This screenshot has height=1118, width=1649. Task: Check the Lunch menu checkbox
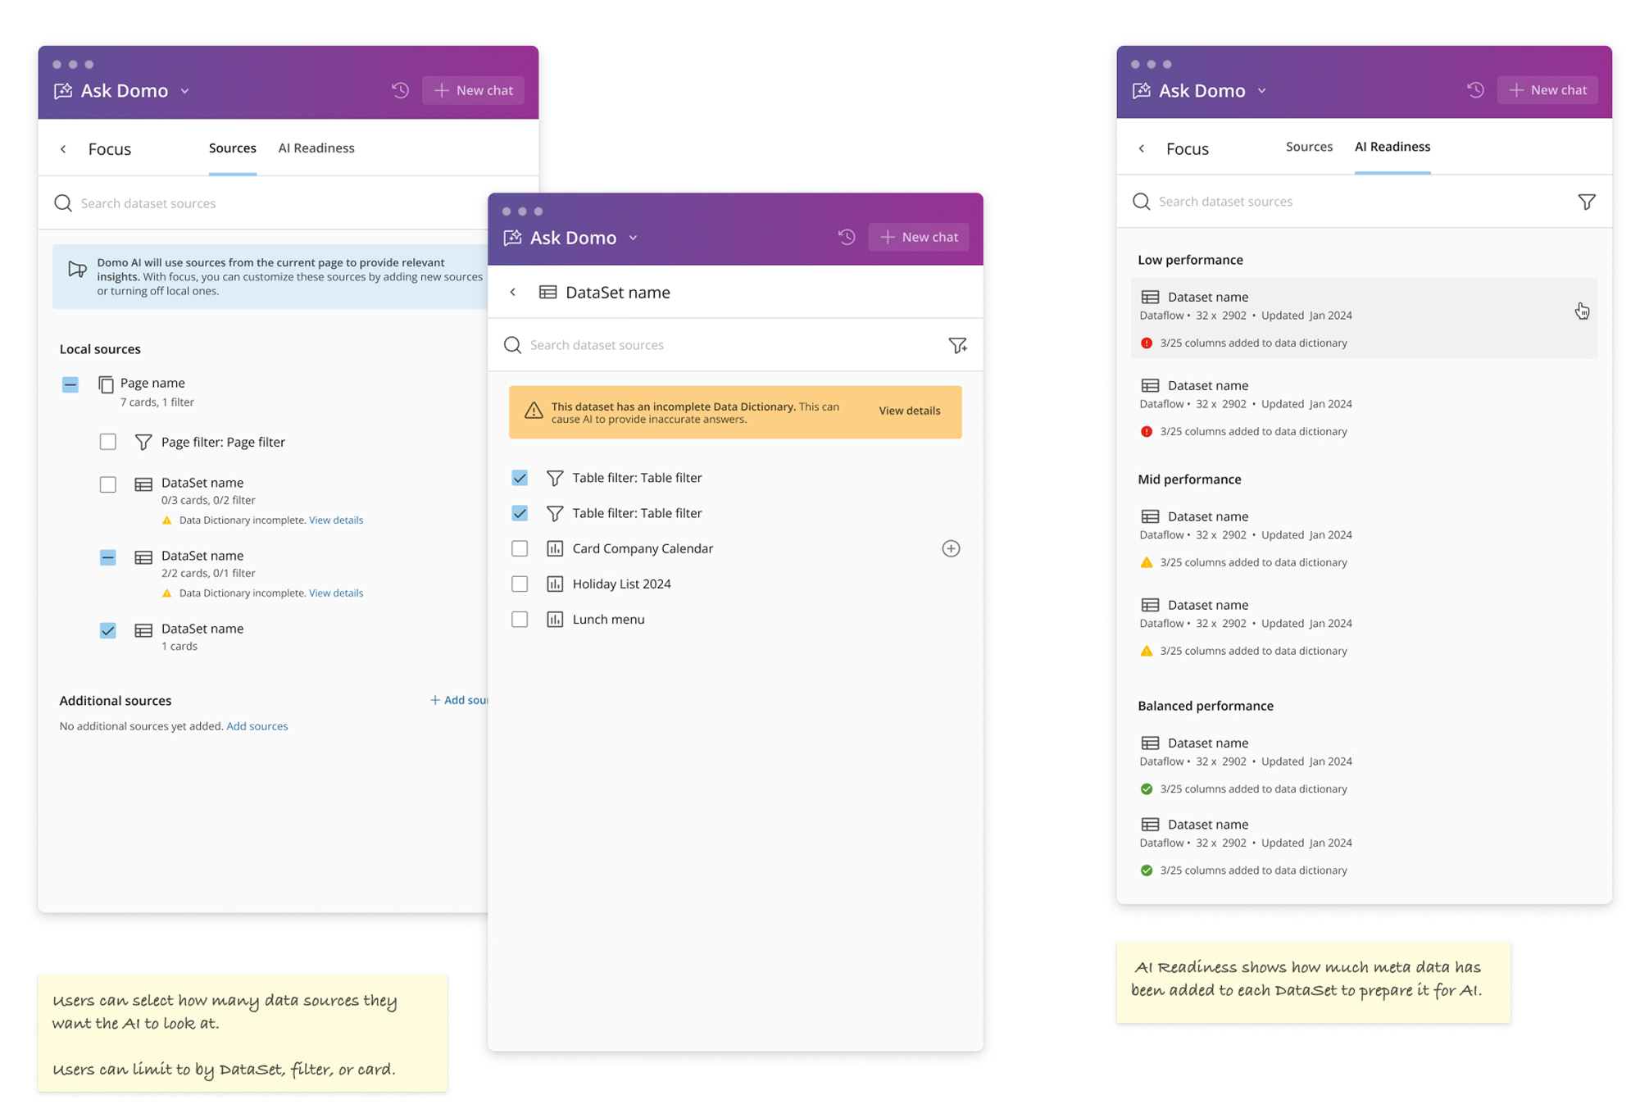coord(520,619)
